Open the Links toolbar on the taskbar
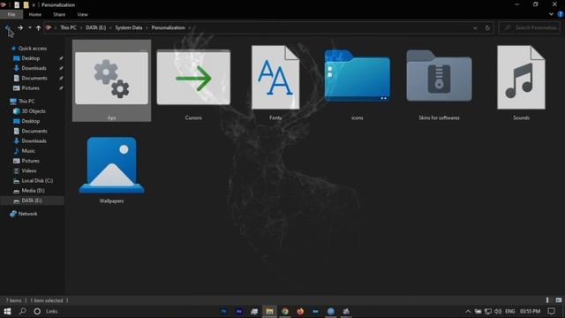 52,311
